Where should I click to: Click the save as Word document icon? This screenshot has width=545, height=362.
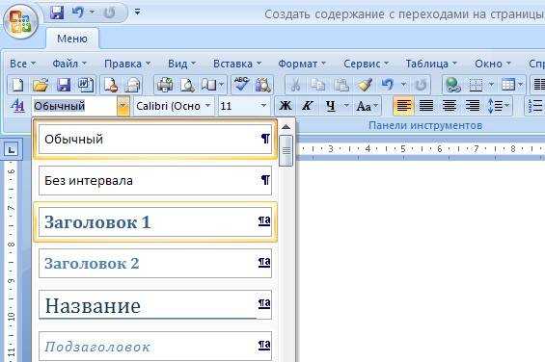pos(86,85)
